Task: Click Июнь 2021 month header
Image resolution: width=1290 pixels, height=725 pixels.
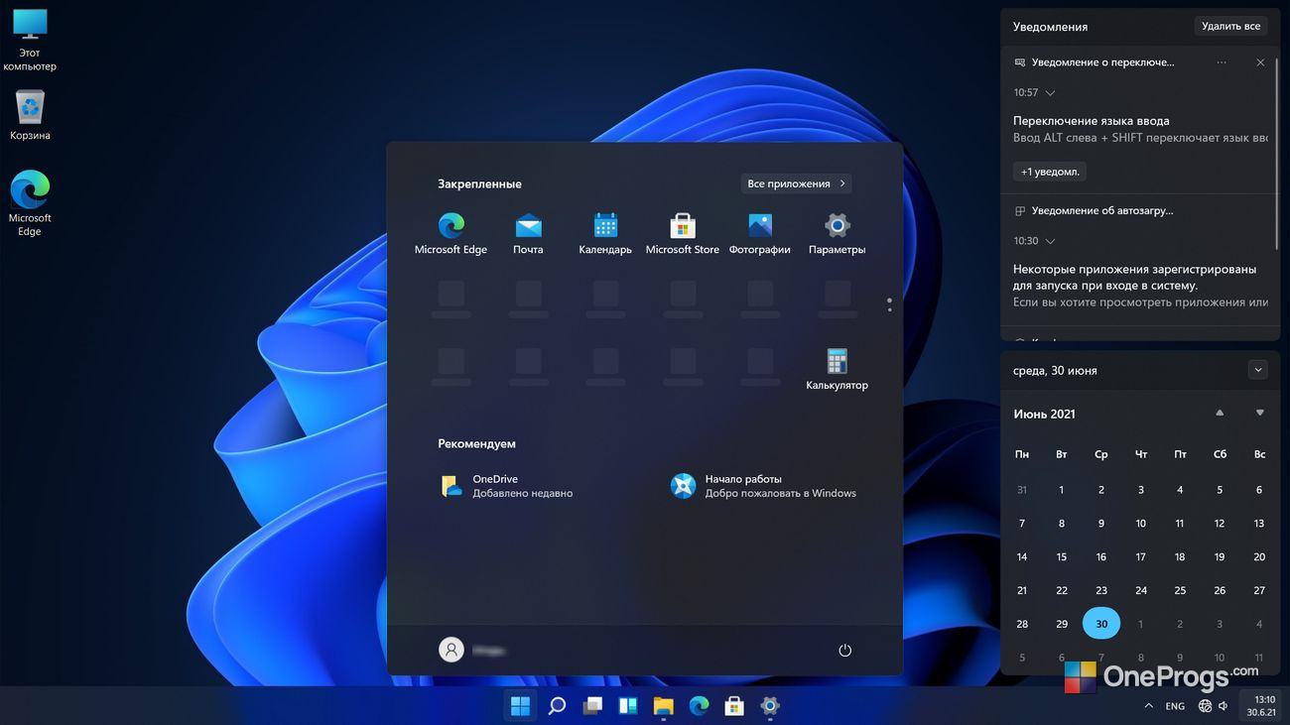Action: pos(1044,414)
